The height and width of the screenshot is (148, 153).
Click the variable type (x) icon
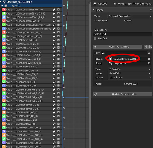tap(97, 53)
